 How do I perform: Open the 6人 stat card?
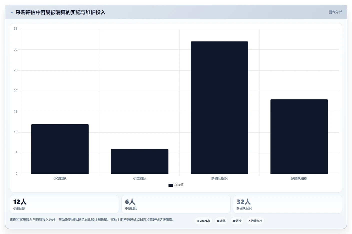[176, 204]
